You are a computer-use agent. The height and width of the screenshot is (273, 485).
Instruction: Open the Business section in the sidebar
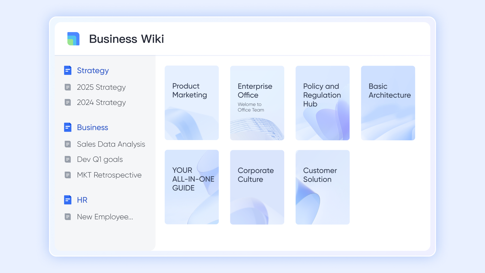92,127
